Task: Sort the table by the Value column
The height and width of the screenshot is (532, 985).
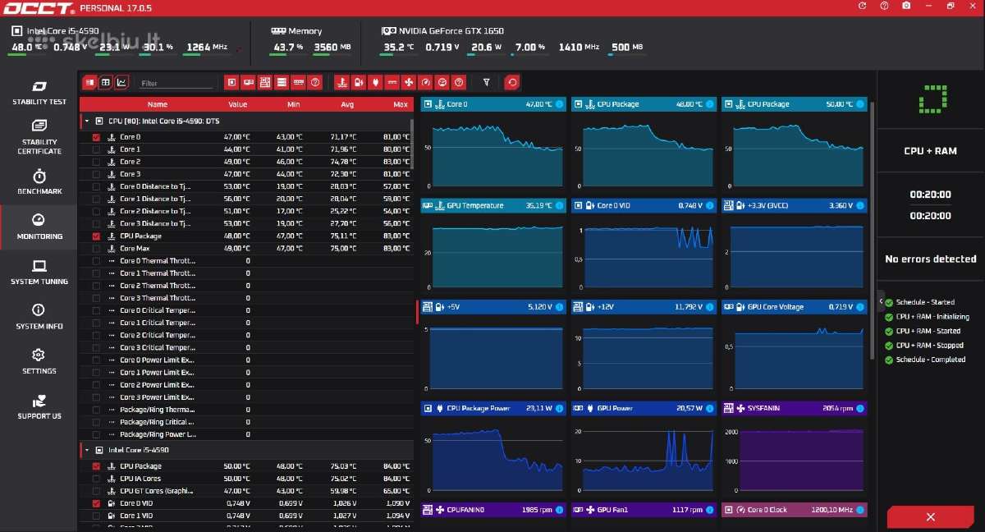Action: (237, 104)
